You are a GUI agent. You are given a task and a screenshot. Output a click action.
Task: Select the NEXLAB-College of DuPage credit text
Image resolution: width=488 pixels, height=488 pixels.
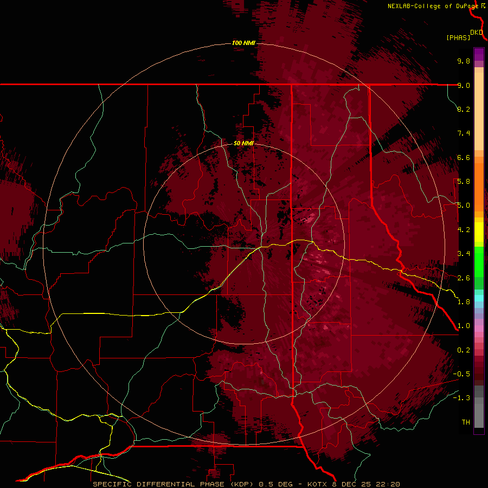pyautogui.click(x=433, y=6)
